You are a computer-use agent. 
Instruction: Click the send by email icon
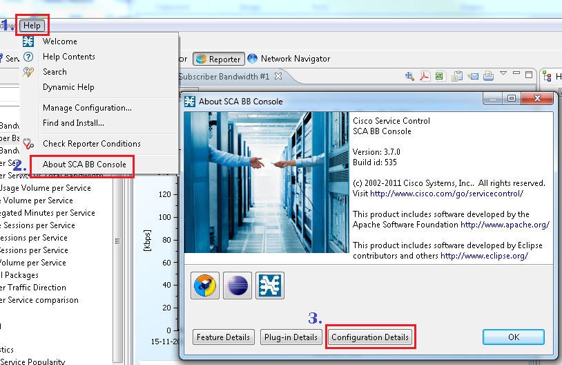coord(473,76)
